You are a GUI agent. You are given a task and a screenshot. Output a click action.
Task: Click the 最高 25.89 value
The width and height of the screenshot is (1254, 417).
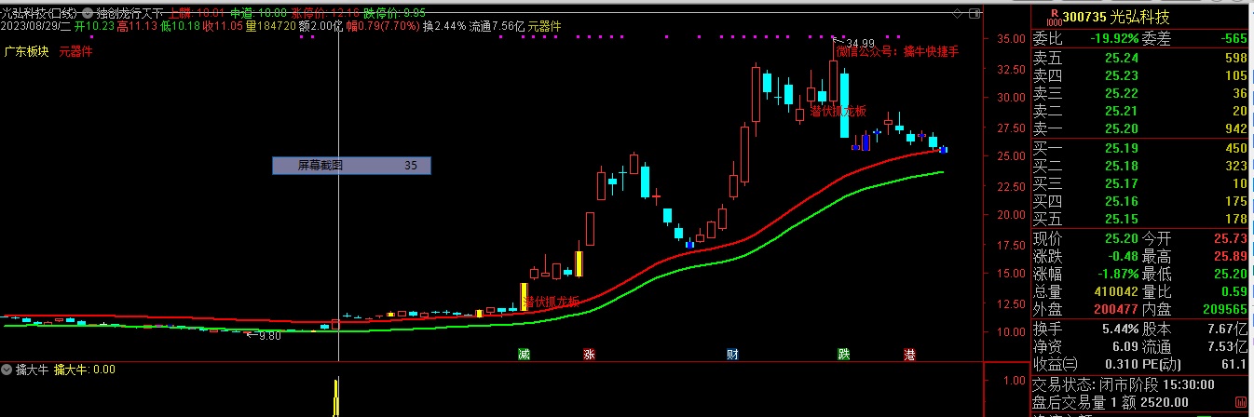(x=1231, y=256)
